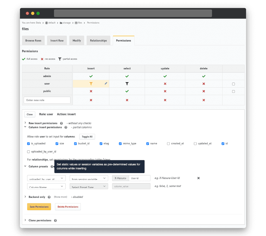Open the Relationships tab
266x236 pixels.
(98, 41)
